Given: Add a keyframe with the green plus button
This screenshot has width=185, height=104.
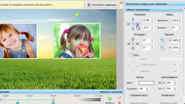Looking at the screenshot, I should coord(110,99).
